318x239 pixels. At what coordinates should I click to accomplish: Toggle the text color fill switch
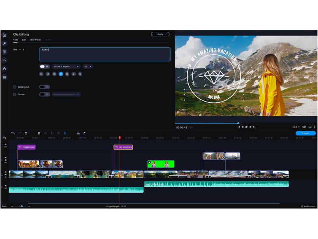[42, 67]
